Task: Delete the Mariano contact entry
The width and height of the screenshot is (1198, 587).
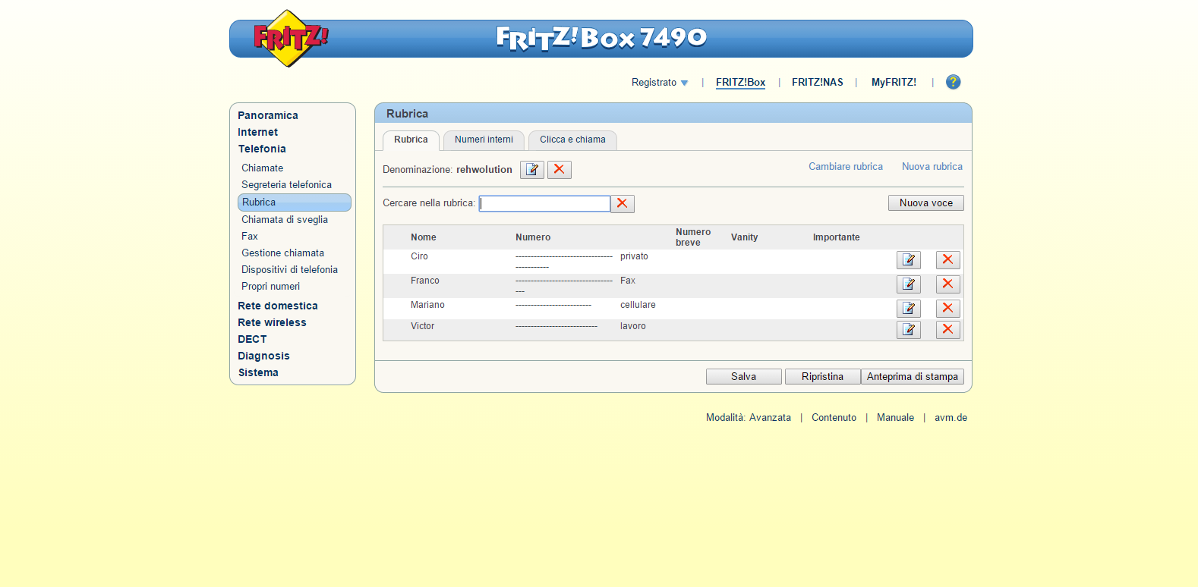Action: tap(947, 309)
